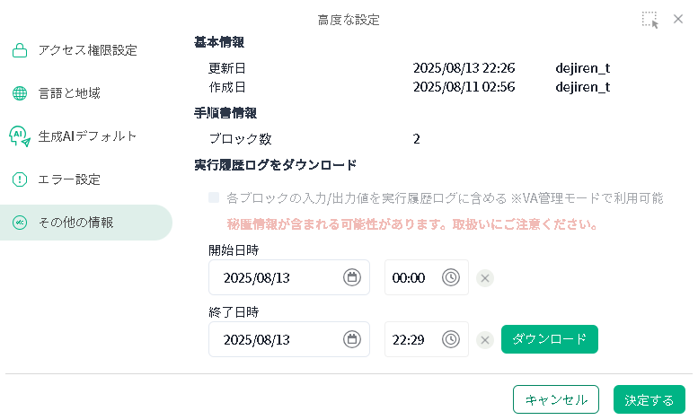Click the globe icon for 言語と地域

(x=20, y=93)
